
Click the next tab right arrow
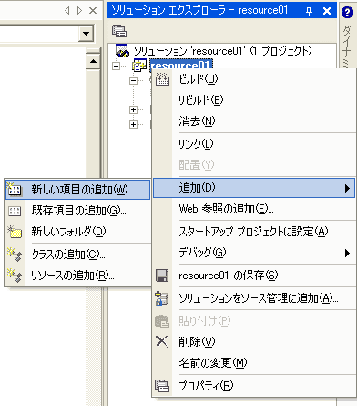pos(79,11)
